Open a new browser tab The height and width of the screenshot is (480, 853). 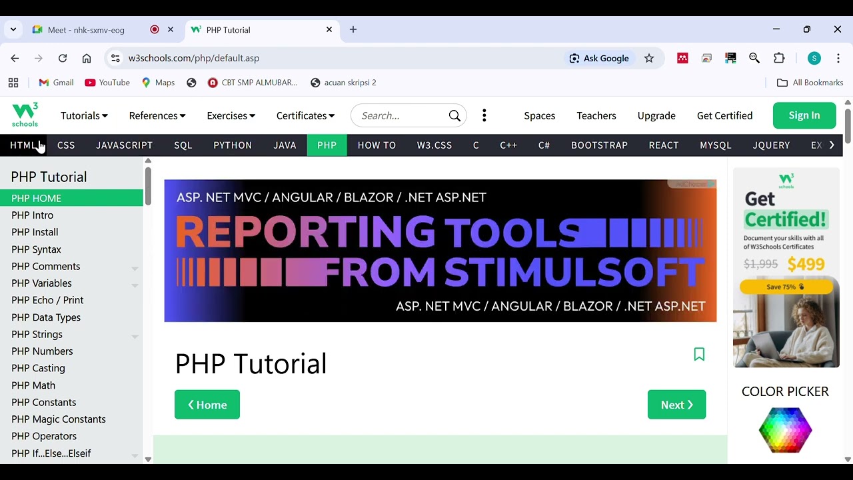[x=353, y=29]
